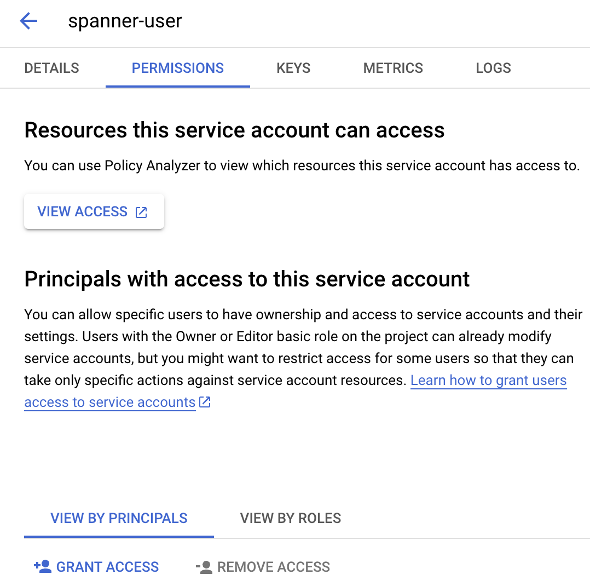
Task: Click GRANT ACCESS to add a principal
Action: pyautogui.click(x=107, y=567)
